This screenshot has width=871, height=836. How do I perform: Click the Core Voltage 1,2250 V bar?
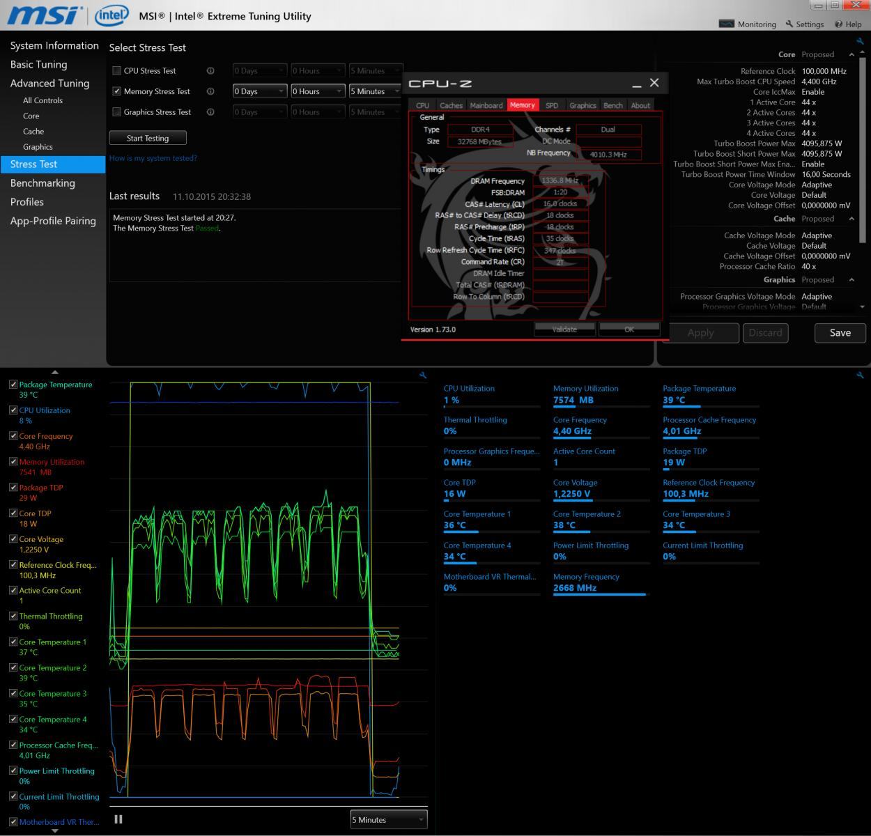tap(601, 501)
